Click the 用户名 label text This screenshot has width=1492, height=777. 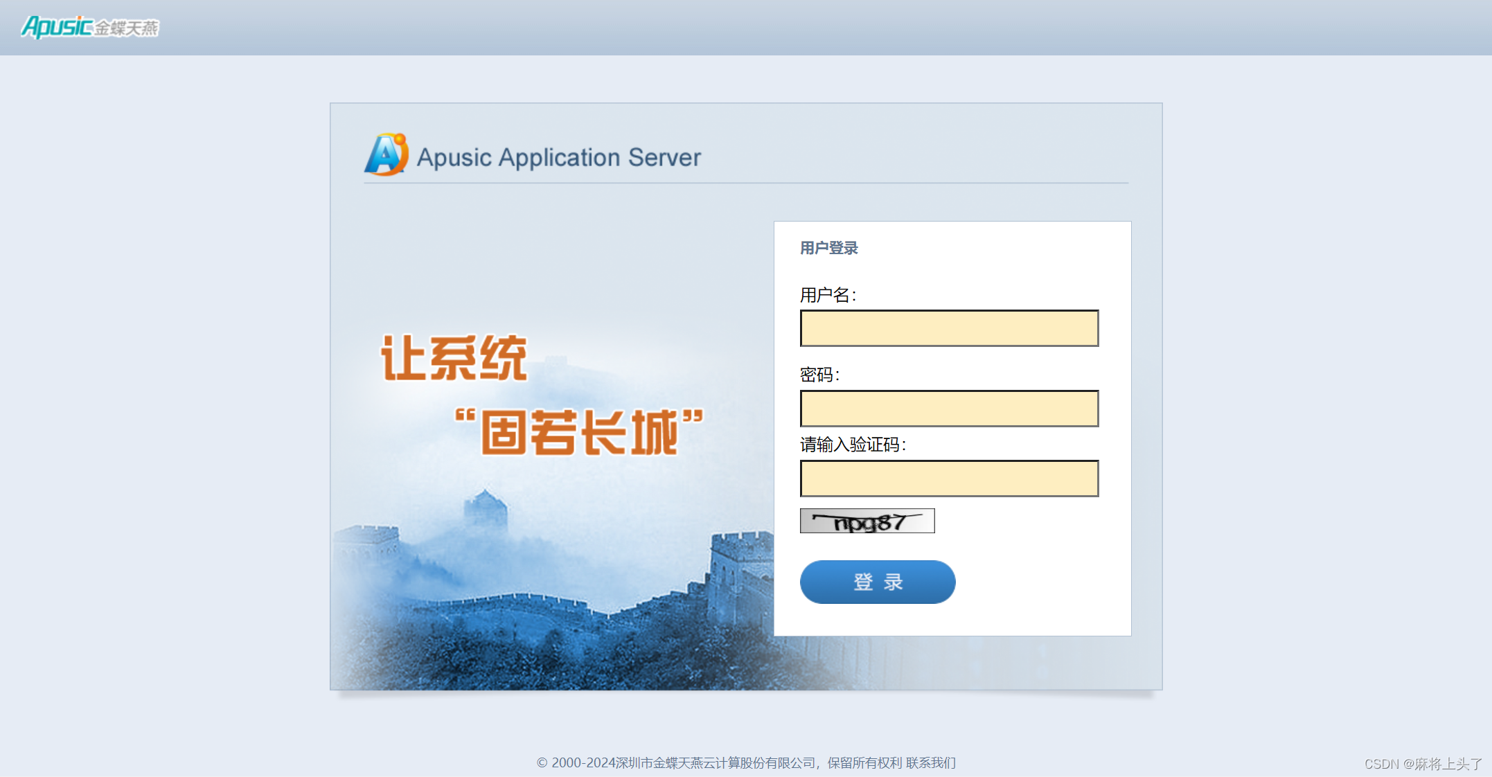point(828,294)
